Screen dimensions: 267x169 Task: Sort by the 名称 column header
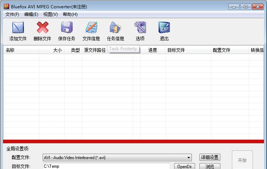pyautogui.click(x=21, y=50)
